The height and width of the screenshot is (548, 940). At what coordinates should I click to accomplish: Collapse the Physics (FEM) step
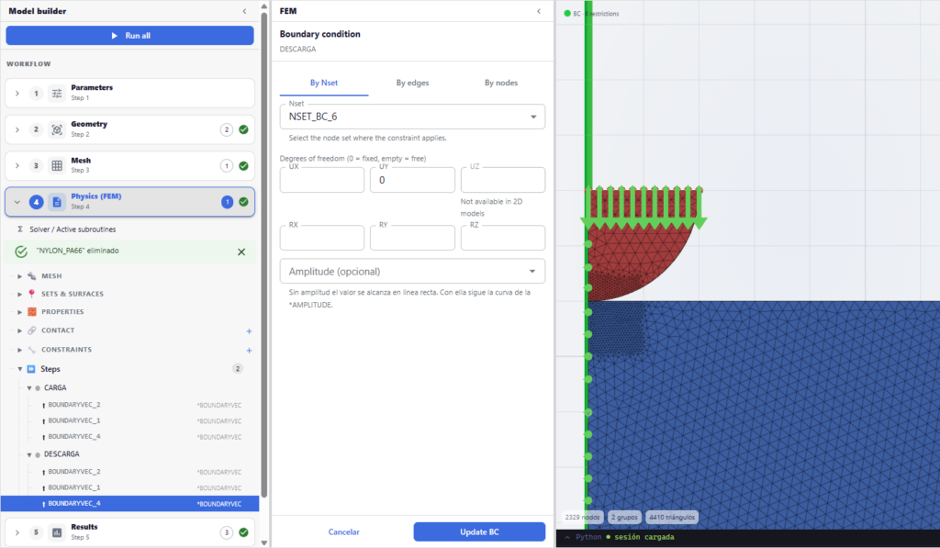17,202
